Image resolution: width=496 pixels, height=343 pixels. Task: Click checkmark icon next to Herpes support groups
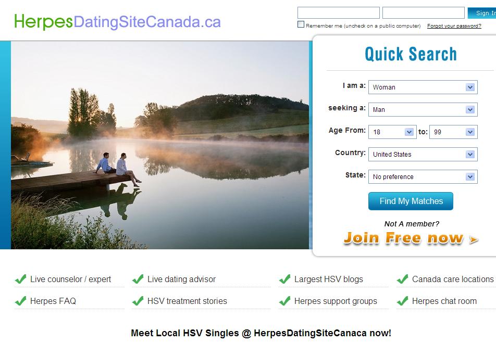point(285,301)
